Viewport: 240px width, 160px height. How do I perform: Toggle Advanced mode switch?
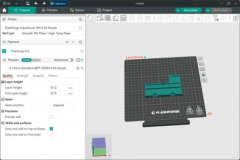tap(71, 60)
